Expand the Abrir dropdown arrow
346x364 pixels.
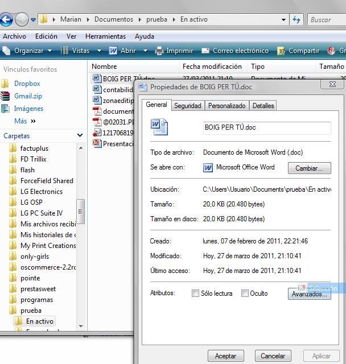tap(145, 51)
